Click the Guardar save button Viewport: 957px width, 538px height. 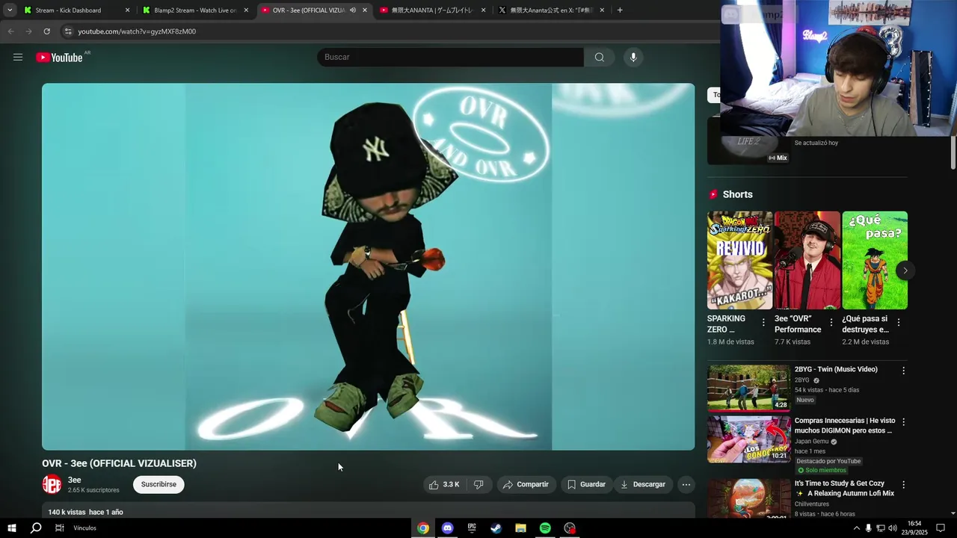pos(586,484)
